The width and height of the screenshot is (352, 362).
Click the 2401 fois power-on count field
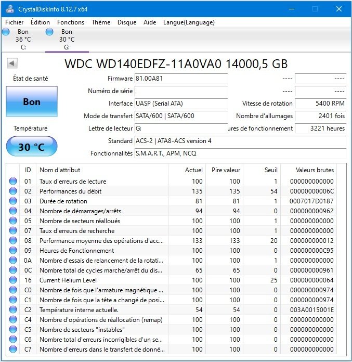[320, 116]
